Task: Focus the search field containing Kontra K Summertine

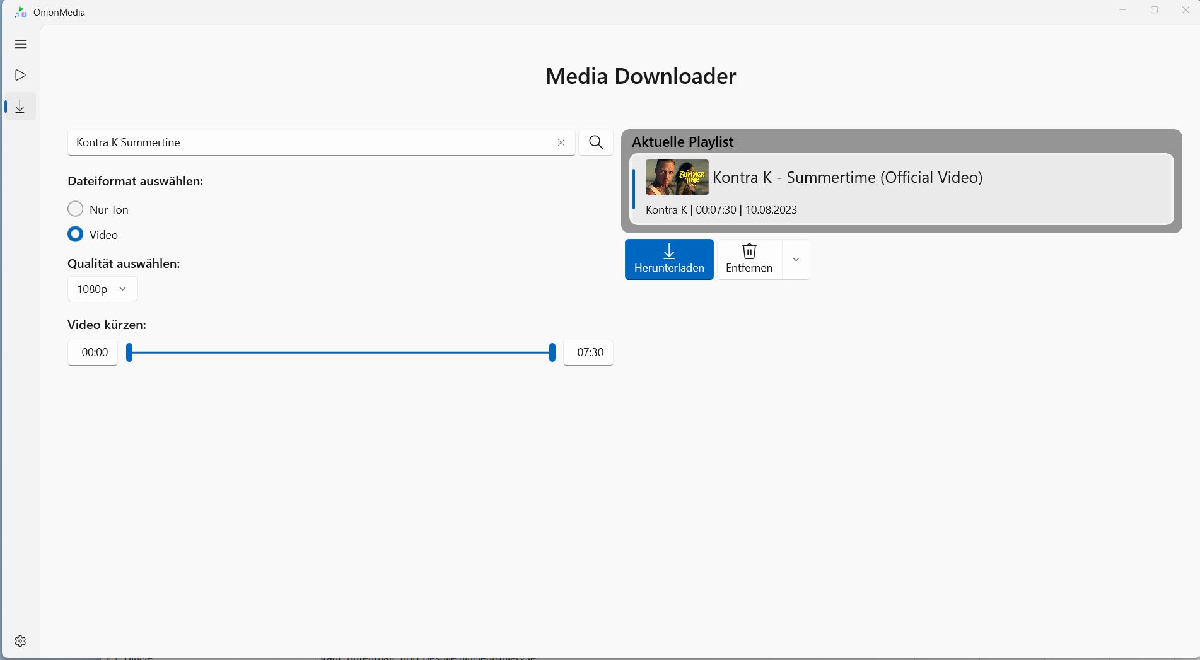Action: point(321,142)
